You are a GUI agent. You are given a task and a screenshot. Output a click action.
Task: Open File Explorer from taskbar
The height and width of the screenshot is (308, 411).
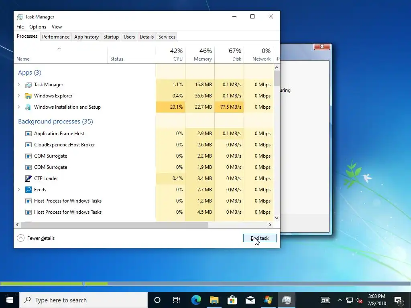(x=214, y=300)
